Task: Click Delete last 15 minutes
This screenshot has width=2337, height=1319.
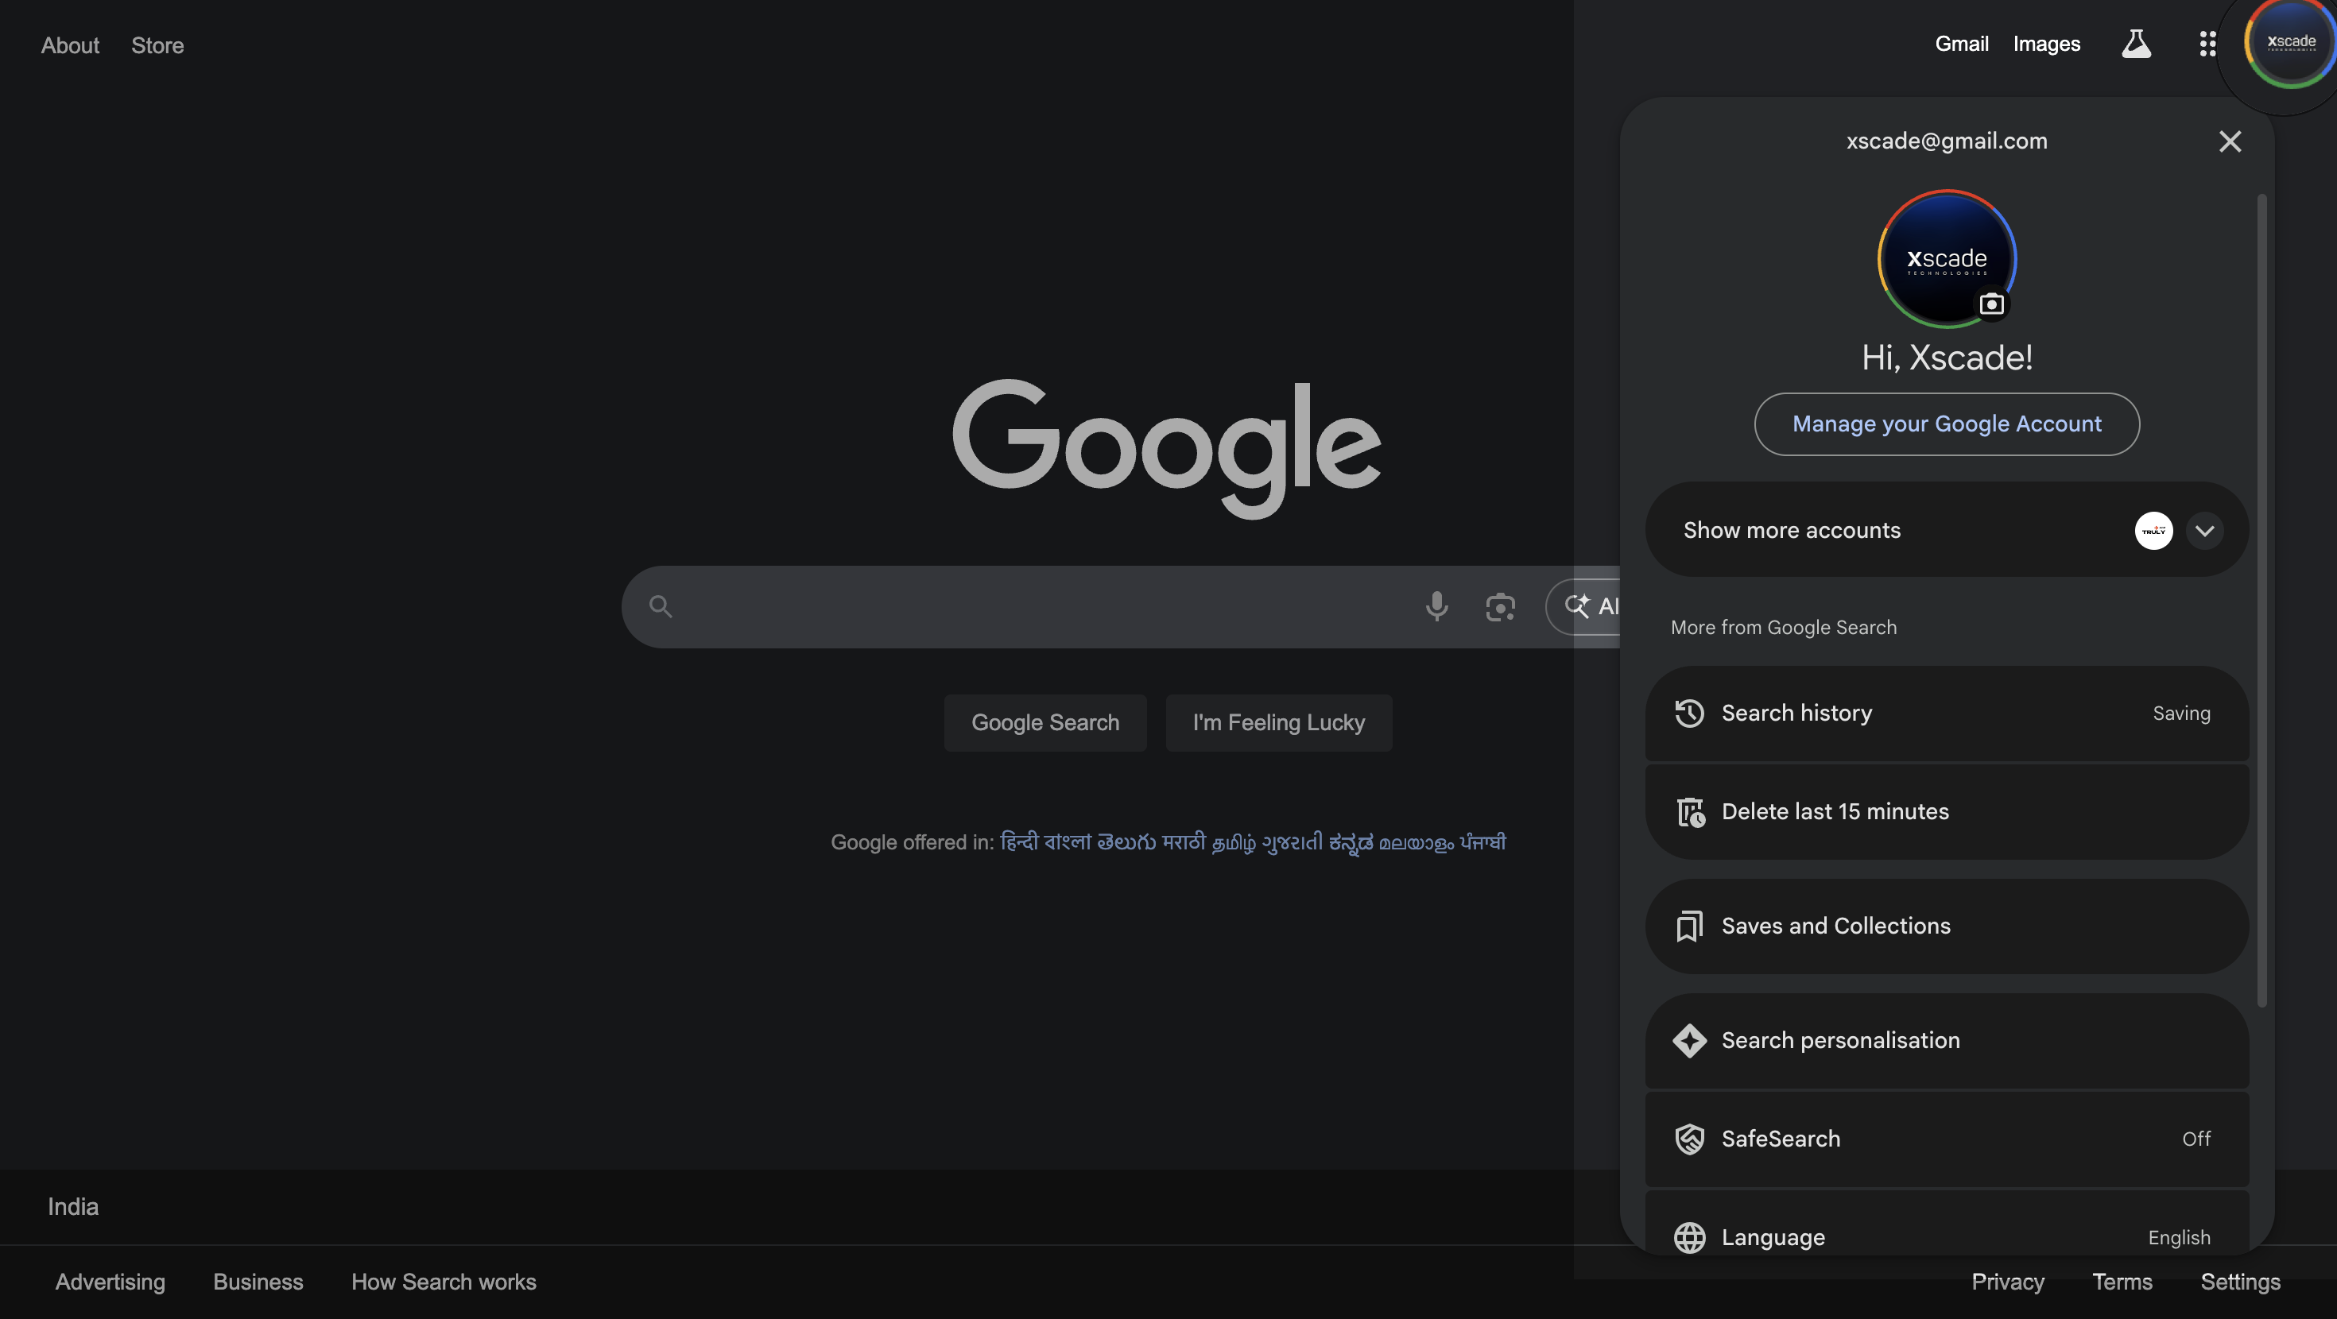Action: pyautogui.click(x=1835, y=811)
